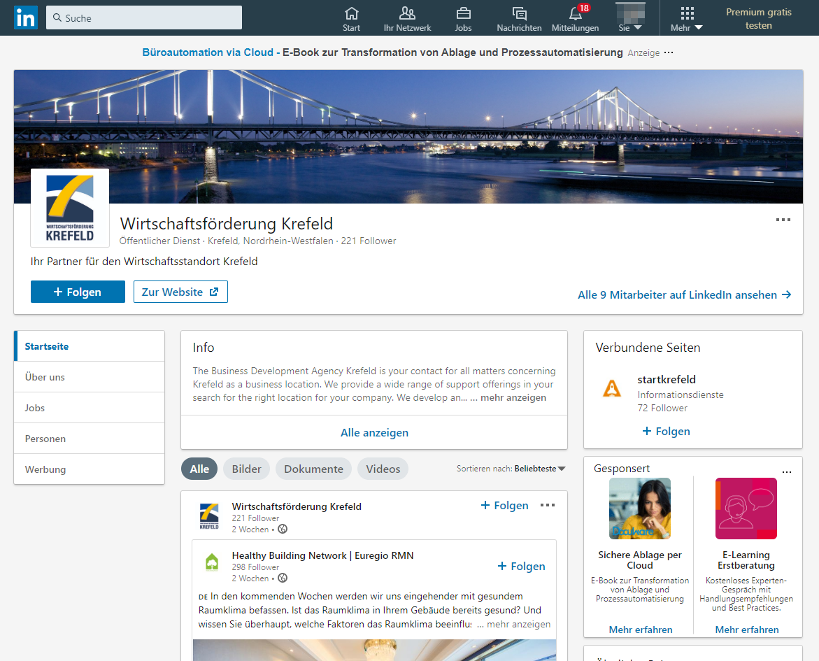The height and width of the screenshot is (661, 819).
Task: Open Mitteilungen bell icon
Action: (x=576, y=13)
